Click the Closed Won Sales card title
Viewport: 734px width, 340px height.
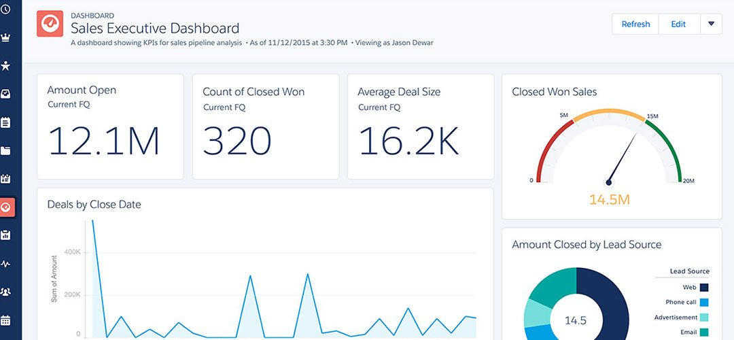(555, 92)
